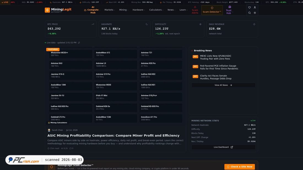Click the read time clock icon
This screenshot has width=303, height=170.
point(48,148)
